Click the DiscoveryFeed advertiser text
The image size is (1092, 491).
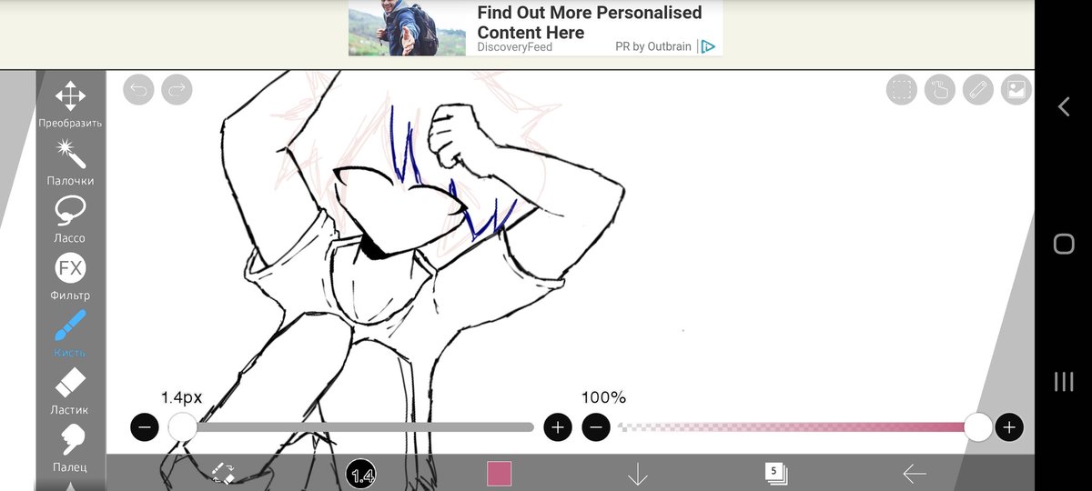click(514, 47)
